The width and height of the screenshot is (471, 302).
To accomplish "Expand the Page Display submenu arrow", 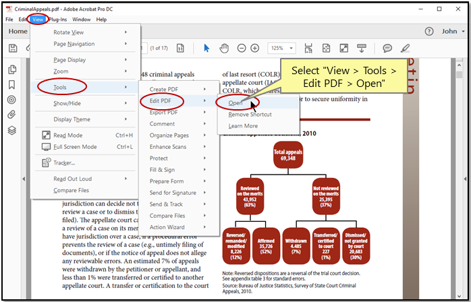I will coord(126,59).
